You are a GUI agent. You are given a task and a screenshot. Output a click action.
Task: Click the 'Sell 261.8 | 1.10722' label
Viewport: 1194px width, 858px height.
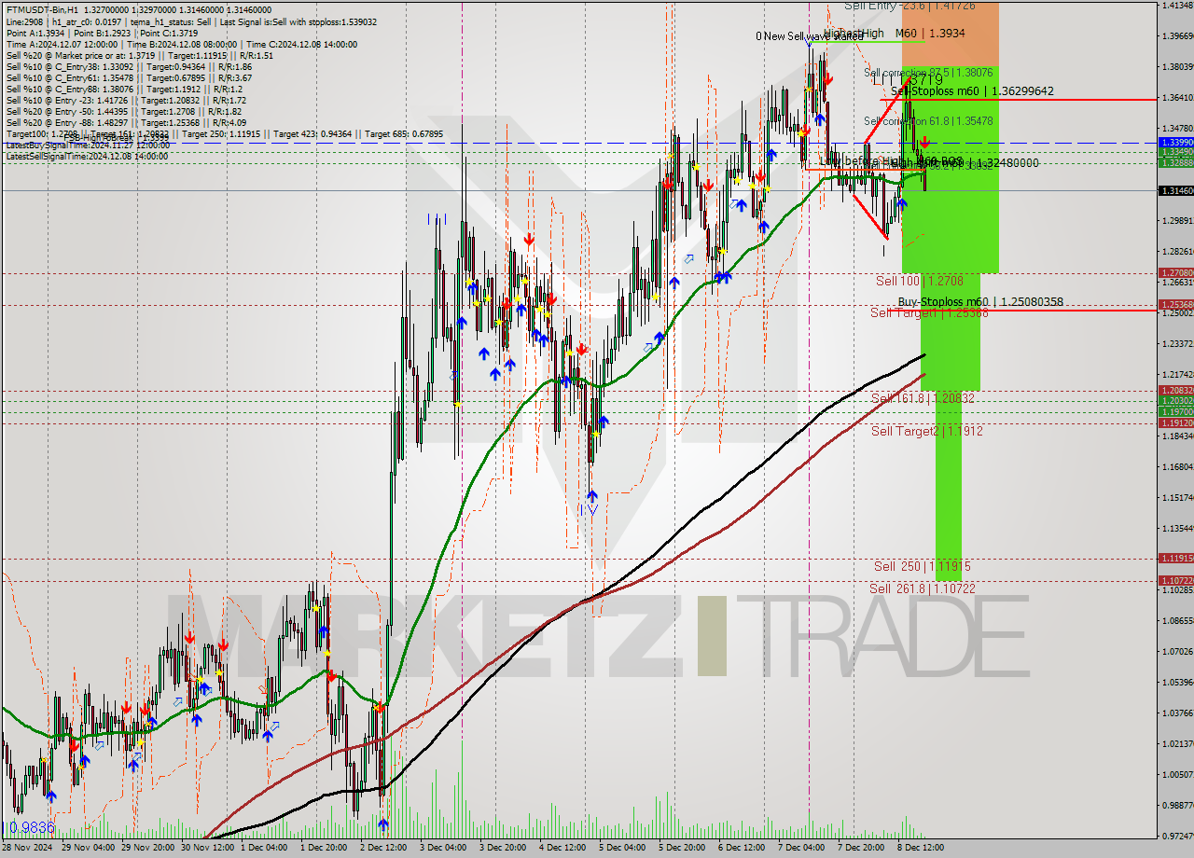pos(923,588)
